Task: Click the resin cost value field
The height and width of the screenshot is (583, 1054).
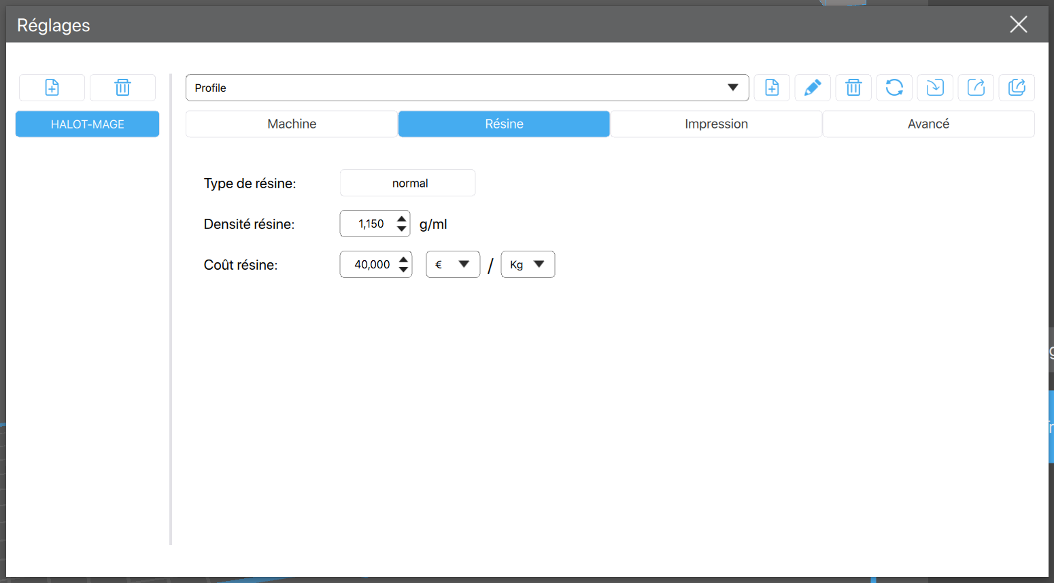Action: point(371,264)
